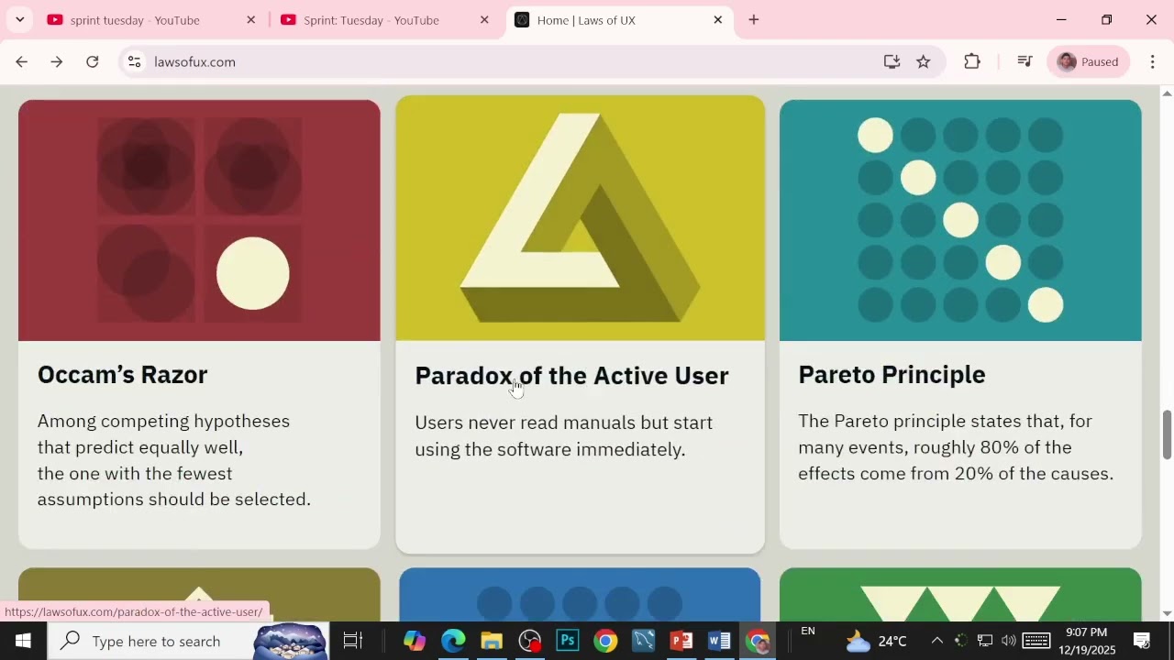Open the search highlights image on taskbar

point(290,641)
